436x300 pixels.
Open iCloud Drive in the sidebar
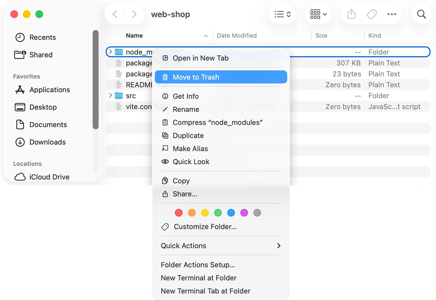pyautogui.click(x=42, y=177)
